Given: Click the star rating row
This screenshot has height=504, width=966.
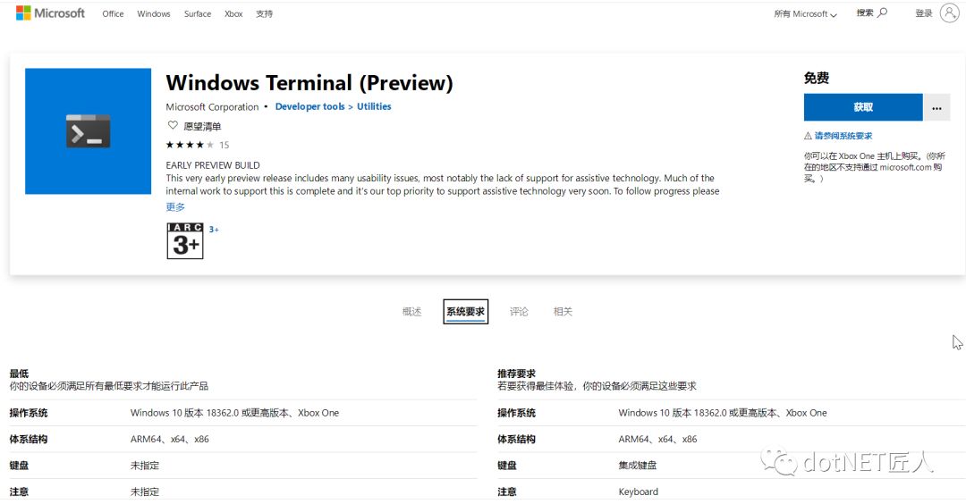Looking at the screenshot, I should coord(190,145).
